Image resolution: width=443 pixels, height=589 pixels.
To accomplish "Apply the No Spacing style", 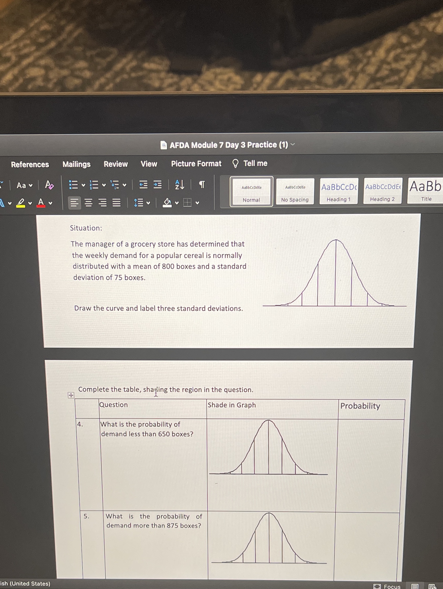I will point(295,191).
